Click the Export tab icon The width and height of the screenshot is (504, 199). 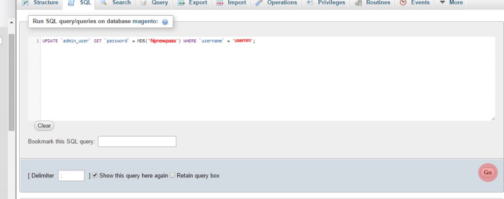(x=181, y=3)
